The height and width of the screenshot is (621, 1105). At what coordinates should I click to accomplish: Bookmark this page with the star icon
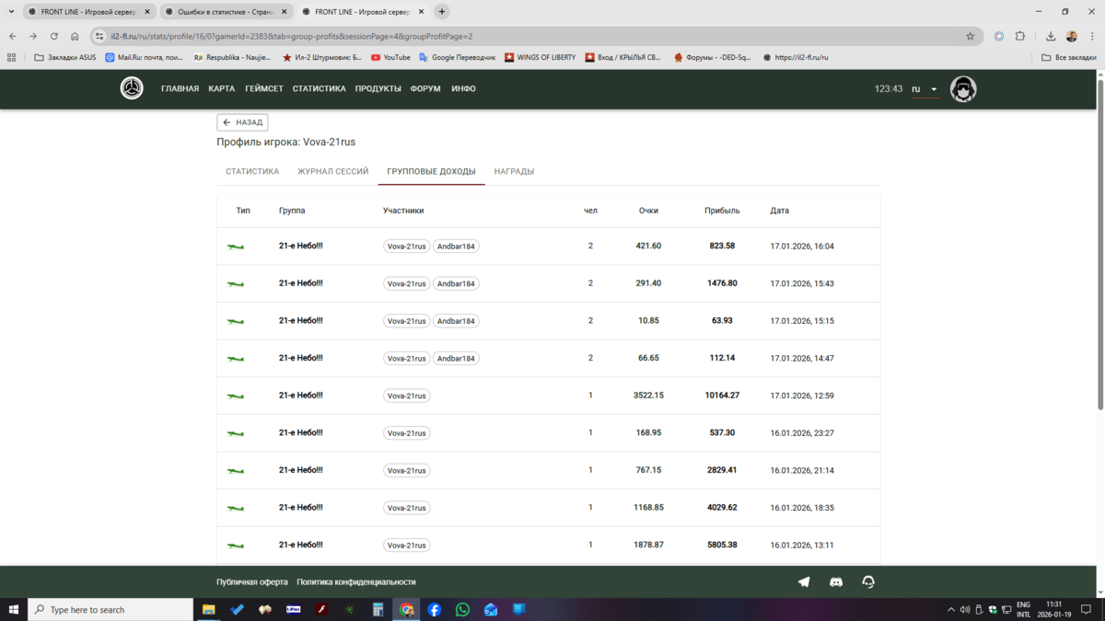[970, 37]
